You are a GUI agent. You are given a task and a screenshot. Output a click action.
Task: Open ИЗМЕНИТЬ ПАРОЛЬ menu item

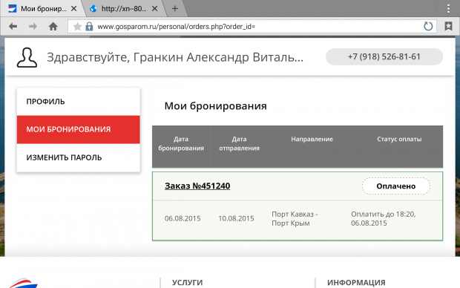coord(79,157)
